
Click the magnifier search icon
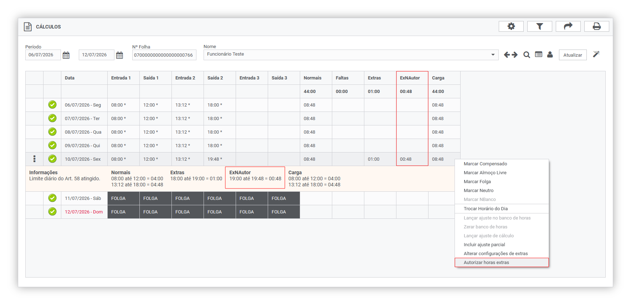click(x=527, y=55)
